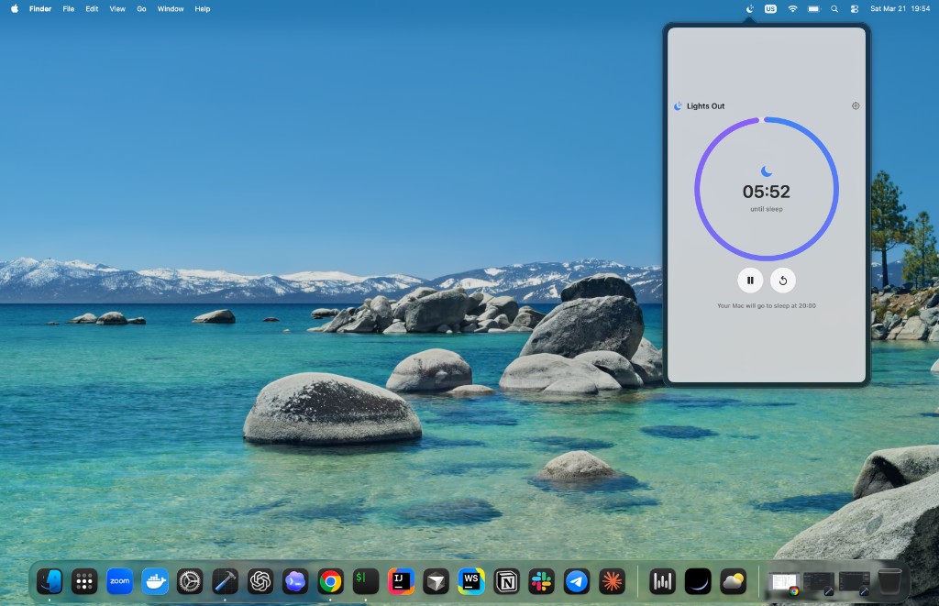
Task: Open the Help menu
Action: [x=203, y=9]
